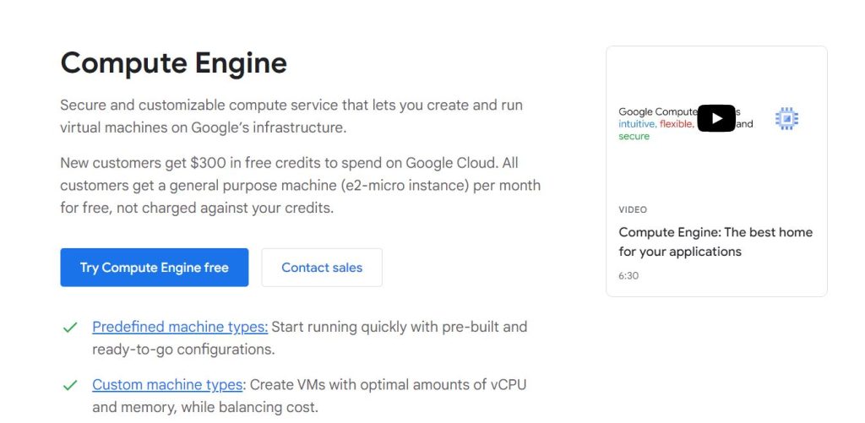The height and width of the screenshot is (423, 865).
Task: Click the Google Compute text in the thumbnail
Action: click(x=657, y=111)
